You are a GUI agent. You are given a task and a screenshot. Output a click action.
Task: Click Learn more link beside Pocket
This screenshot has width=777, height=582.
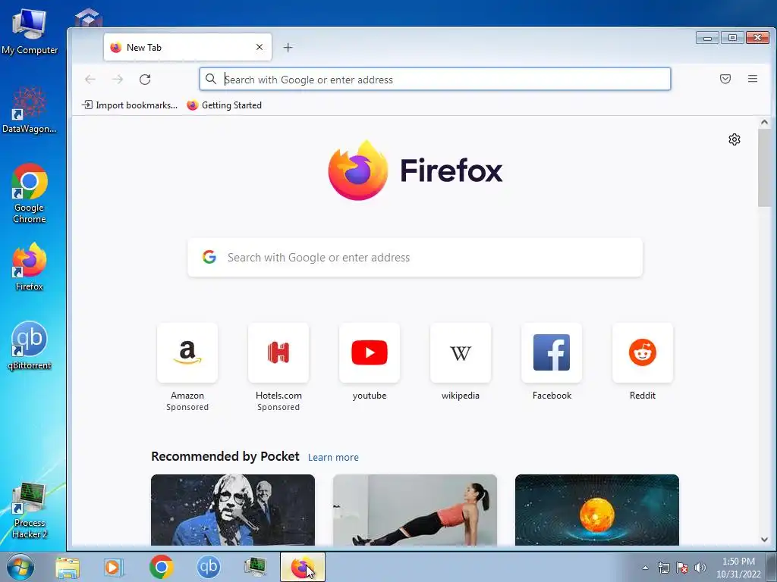click(333, 457)
